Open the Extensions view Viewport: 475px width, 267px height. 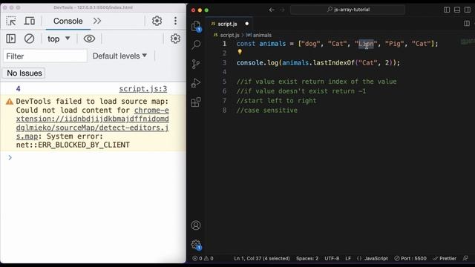click(x=196, y=102)
